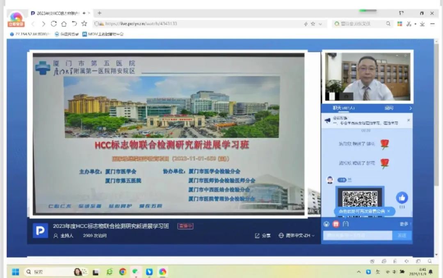Dismiss the announcement banner in chat
Image resolution: width=443 pixels, height=278 pixels.
(x=408, y=120)
